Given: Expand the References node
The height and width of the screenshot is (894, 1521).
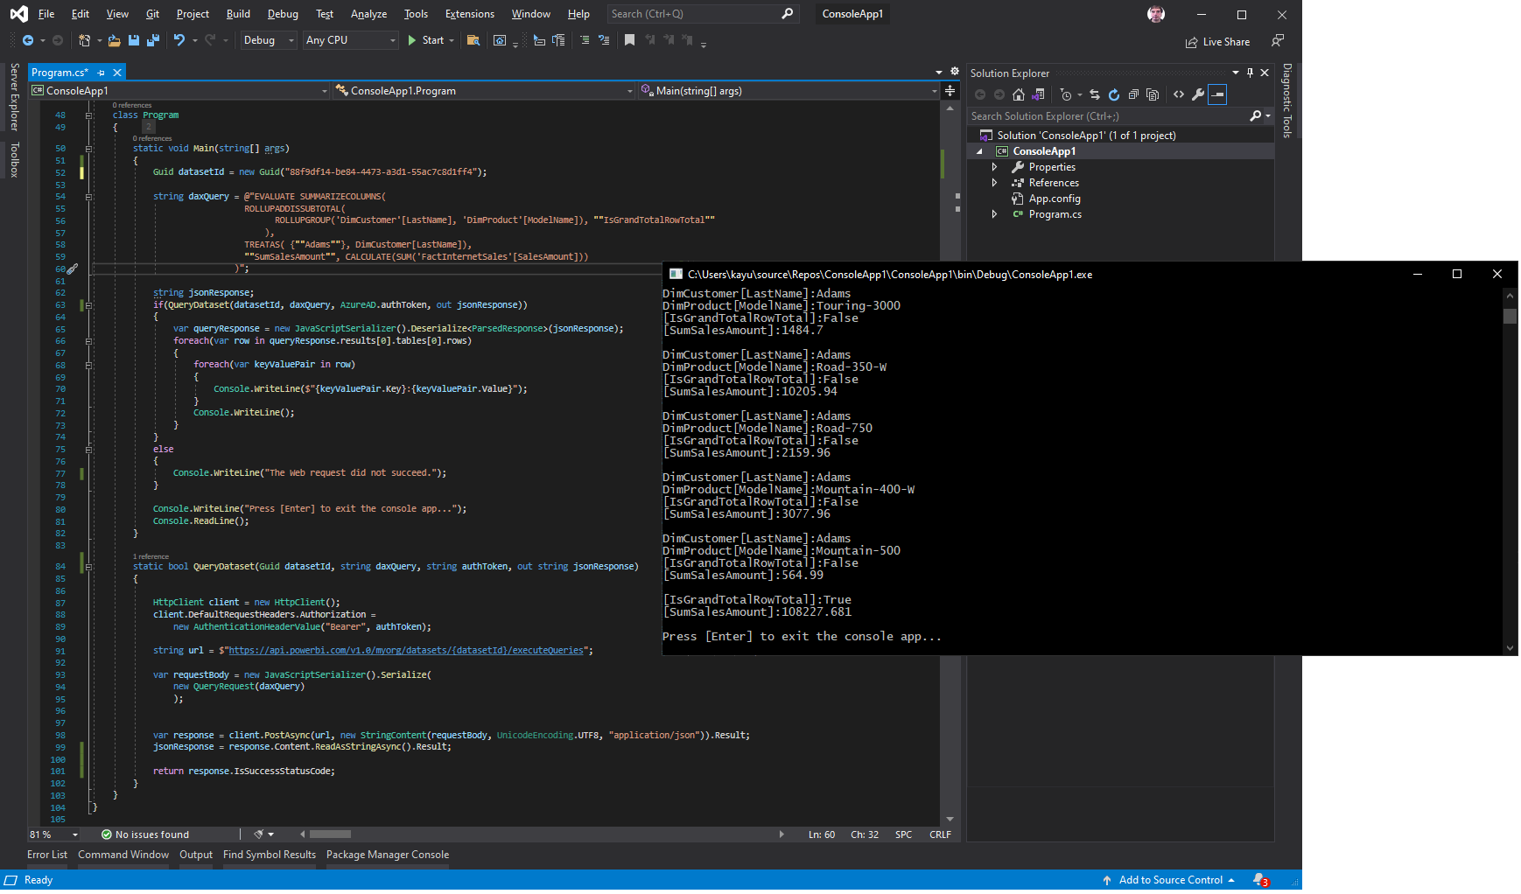Looking at the screenshot, I should pyautogui.click(x=995, y=182).
